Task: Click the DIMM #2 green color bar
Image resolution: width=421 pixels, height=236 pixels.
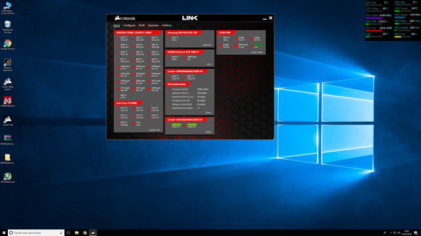Action: tap(192, 125)
